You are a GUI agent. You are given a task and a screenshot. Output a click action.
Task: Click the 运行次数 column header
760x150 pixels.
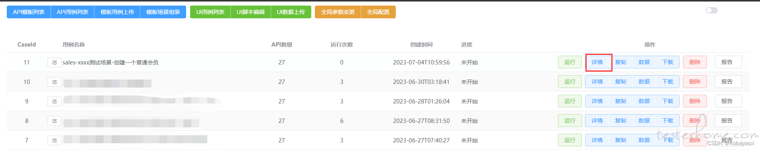click(x=342, y=45)
